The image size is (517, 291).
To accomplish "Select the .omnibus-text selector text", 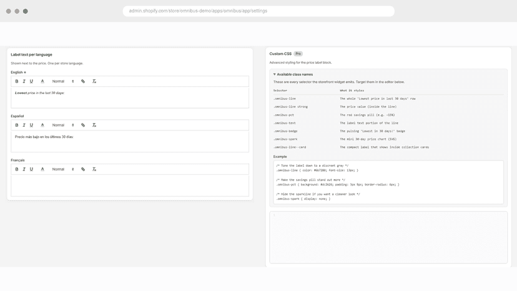I will click(285, 123).
